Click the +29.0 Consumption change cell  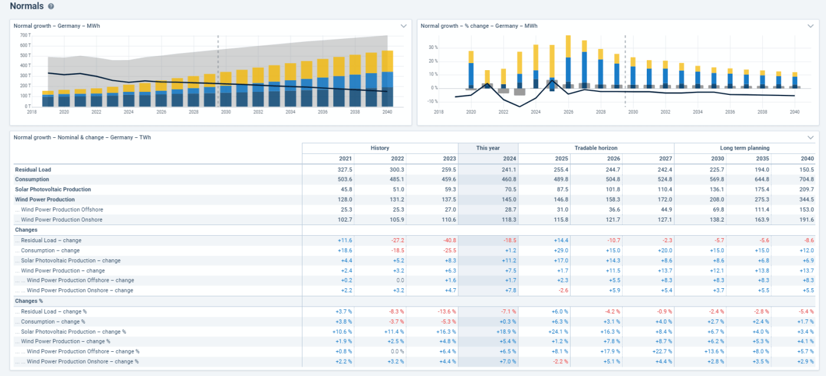pyautogui.click(x=560, y=250)
